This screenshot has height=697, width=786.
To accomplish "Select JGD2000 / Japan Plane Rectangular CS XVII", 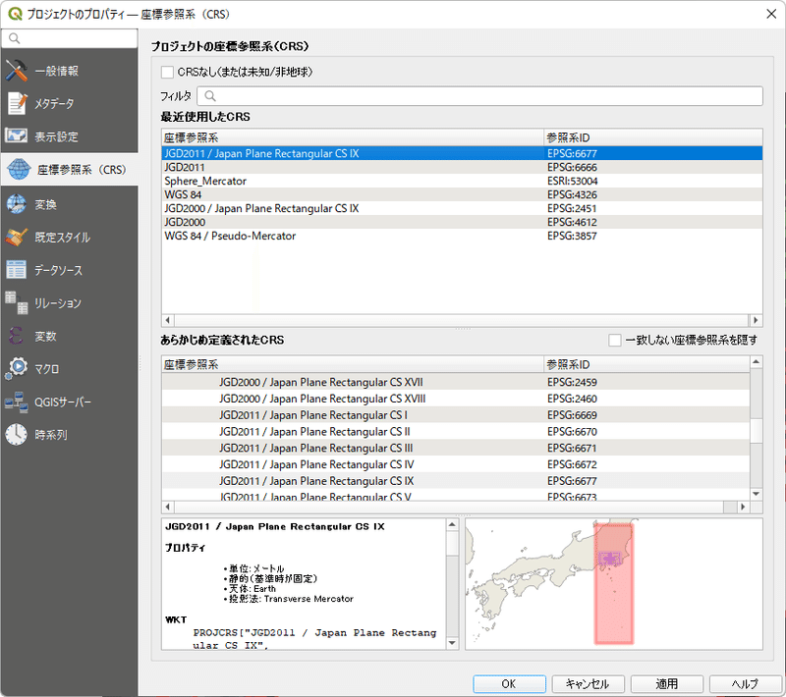I will [455, 382].
